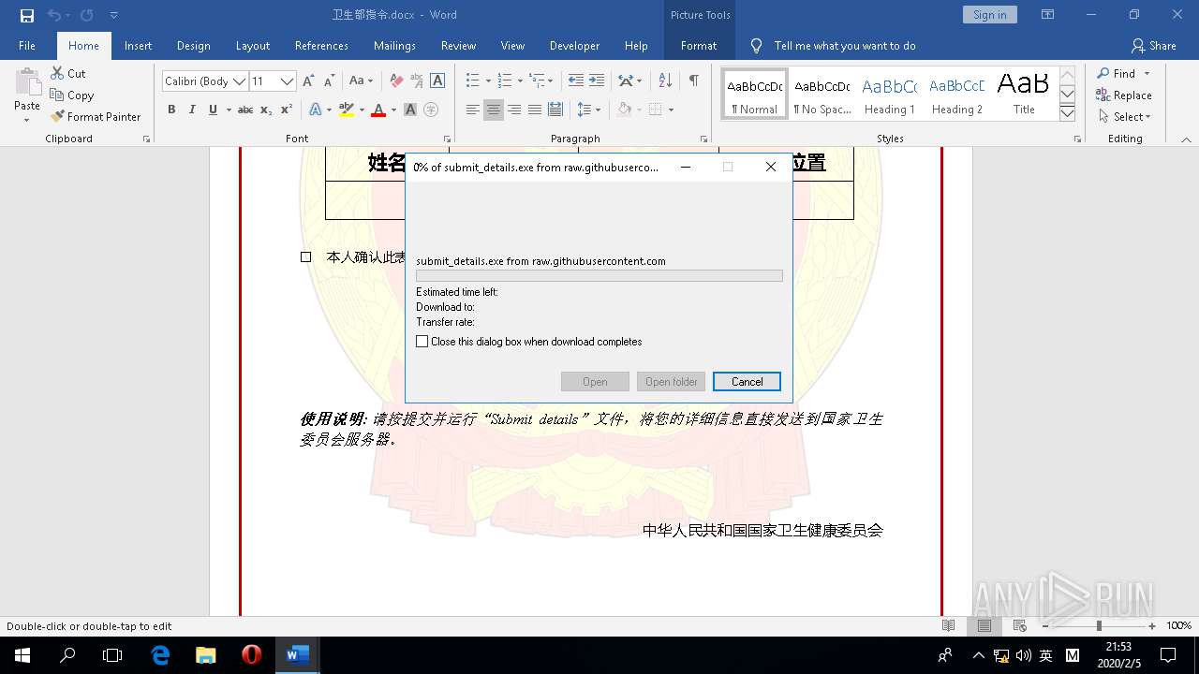Click the Cancel button in download dialog
Image resolution: width=1199 pixels, height=674 pixels.
tap(747, 381)
